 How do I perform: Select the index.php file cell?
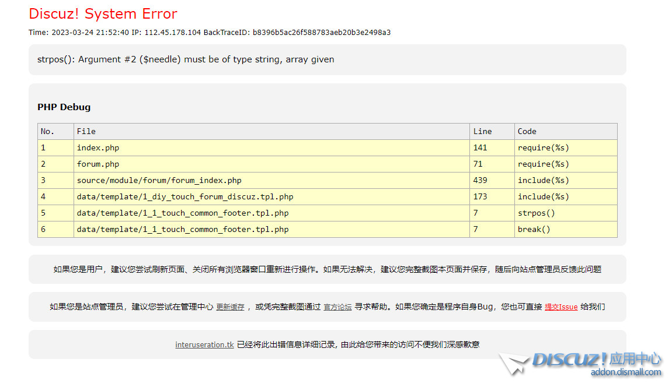pyautogui.click(x=98, y=148)
